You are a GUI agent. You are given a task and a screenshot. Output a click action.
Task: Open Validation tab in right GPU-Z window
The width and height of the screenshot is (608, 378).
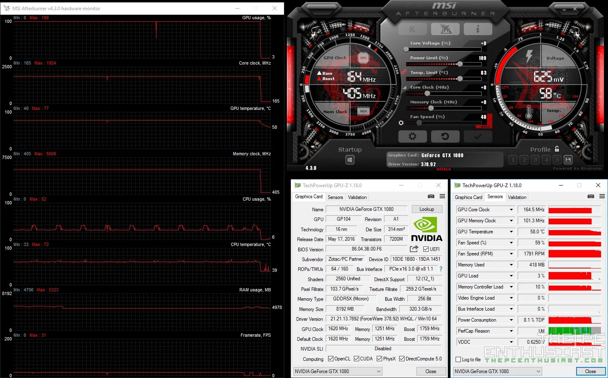(x=517, y=197)
